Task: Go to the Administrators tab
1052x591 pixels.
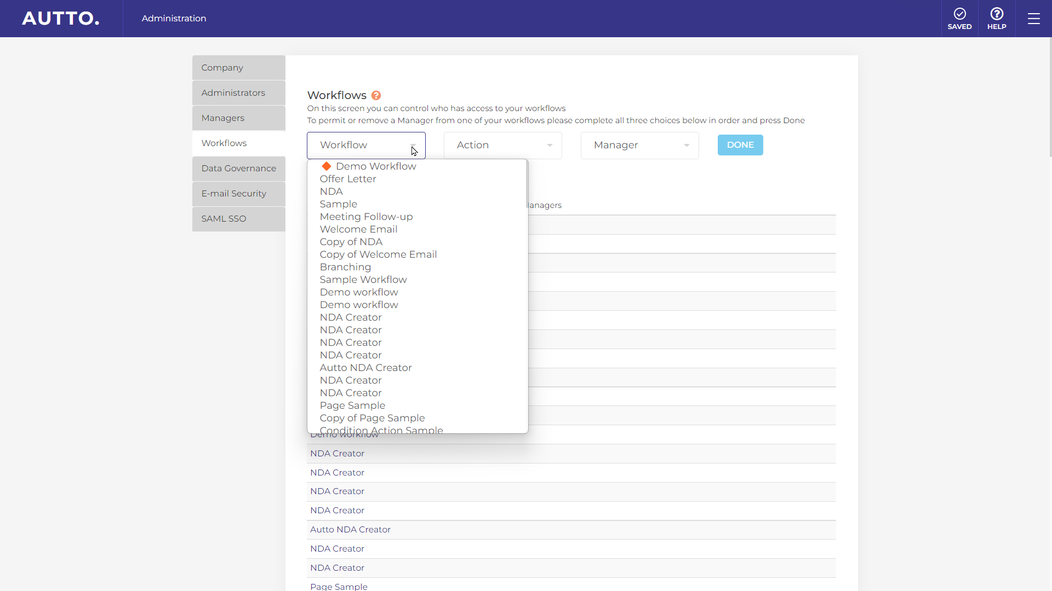Action: (x=239, y=93)
